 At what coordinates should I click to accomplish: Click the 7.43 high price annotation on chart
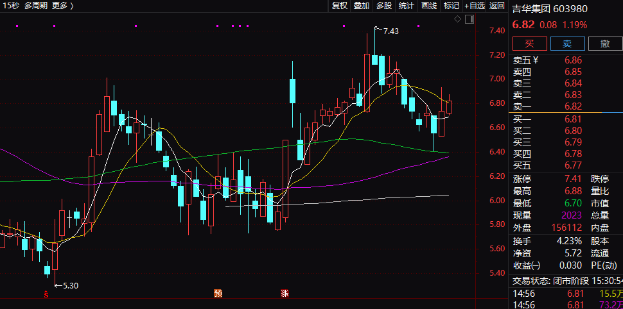390,31
